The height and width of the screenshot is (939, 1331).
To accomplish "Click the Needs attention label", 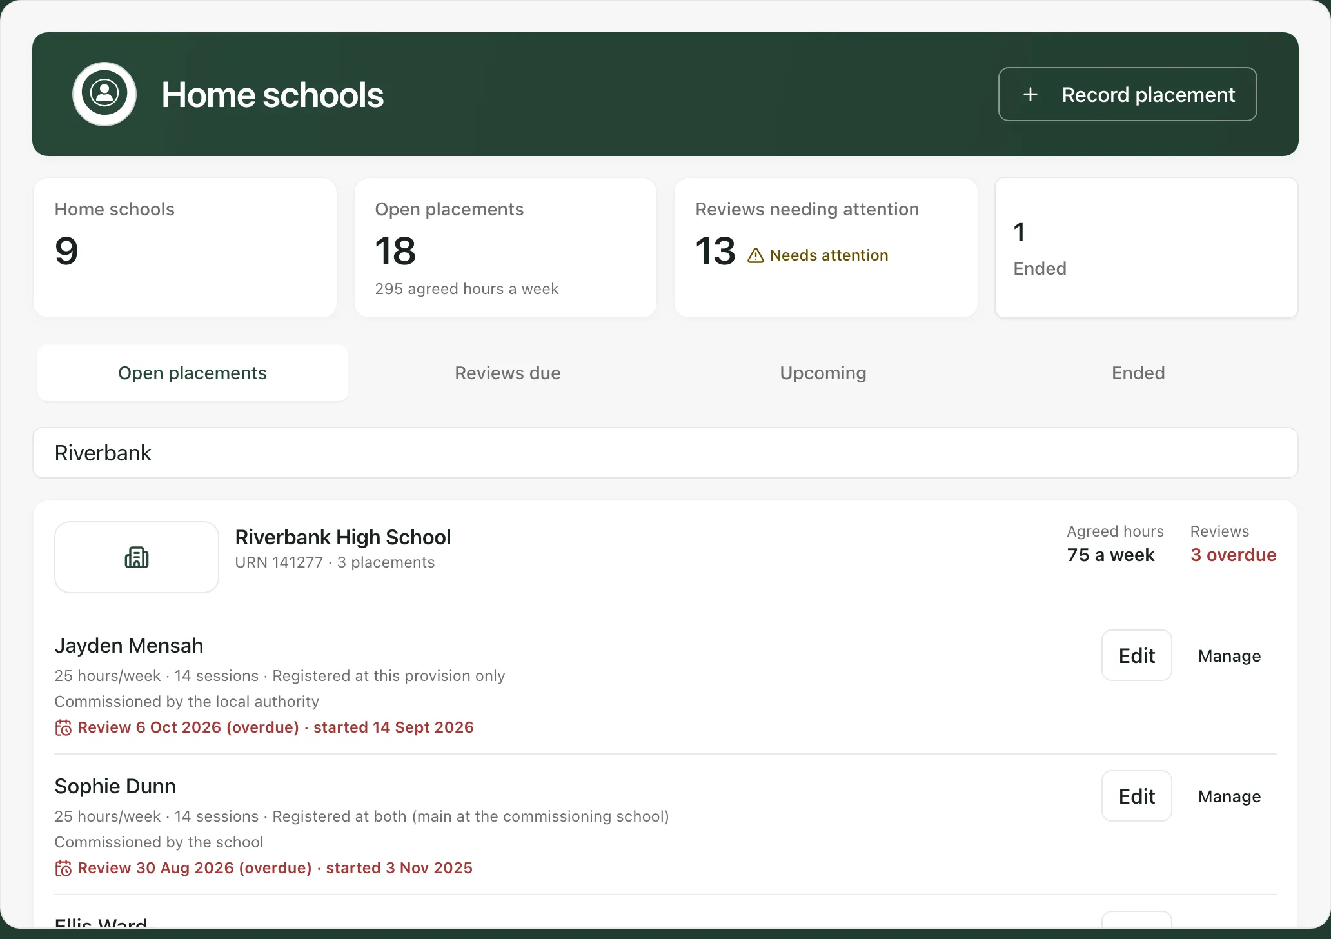I will click(x=829, y=255).
